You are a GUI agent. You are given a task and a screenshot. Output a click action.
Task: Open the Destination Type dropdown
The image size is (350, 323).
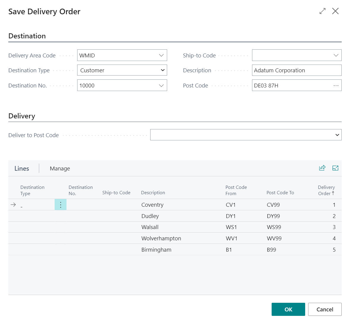point(162,70)
